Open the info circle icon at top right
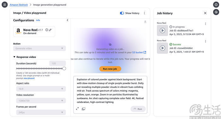 click(216, 5)
